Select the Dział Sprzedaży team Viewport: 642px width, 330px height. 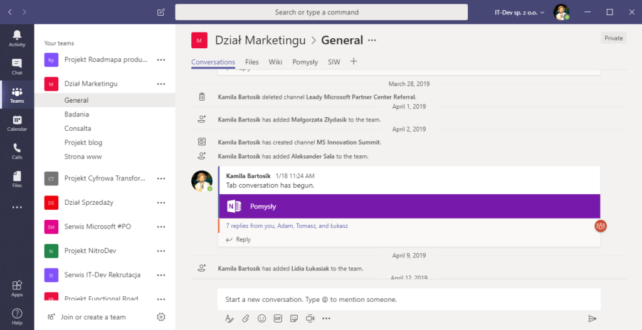coord(89,202)
